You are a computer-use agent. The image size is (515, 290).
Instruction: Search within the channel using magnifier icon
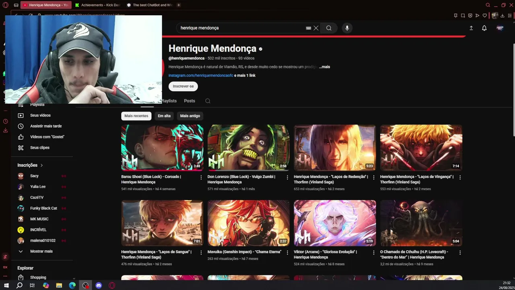pyautogui.click(x=208, y=101)
